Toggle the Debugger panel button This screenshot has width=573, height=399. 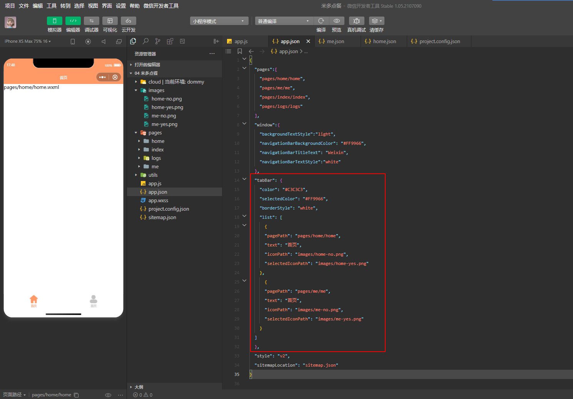(x=91, y=21)
